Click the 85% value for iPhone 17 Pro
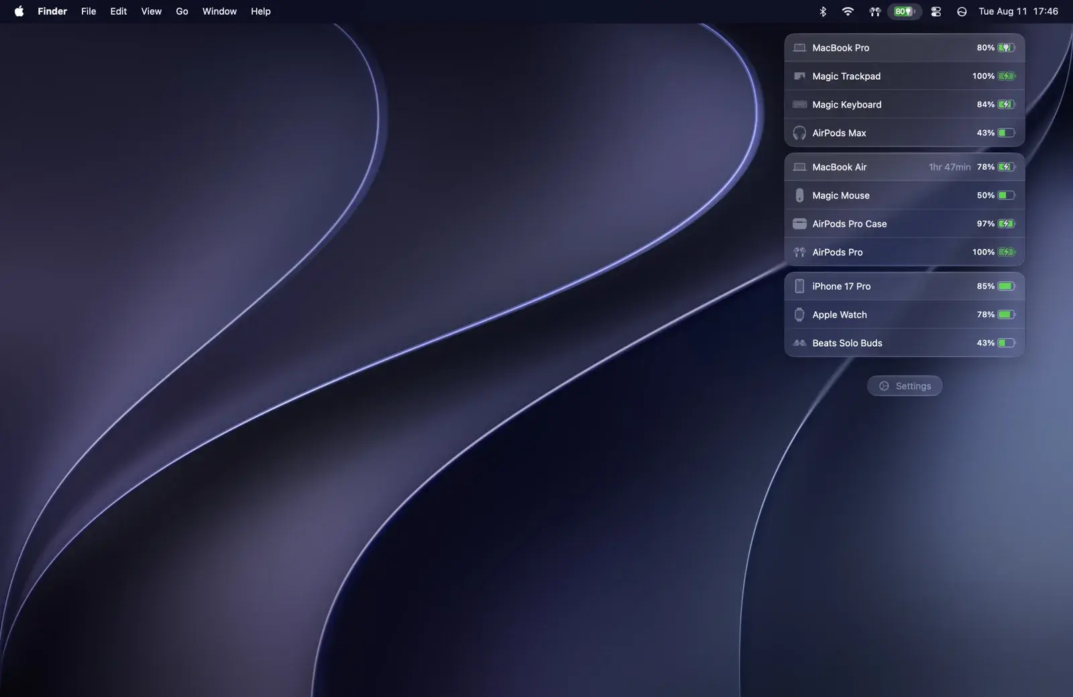 point(986,286)
